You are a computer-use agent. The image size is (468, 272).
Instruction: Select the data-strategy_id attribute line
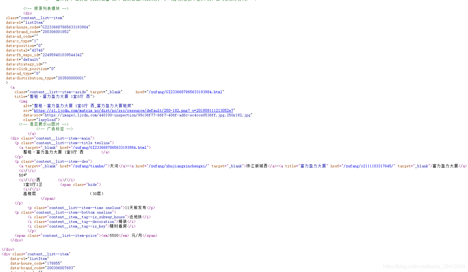[x=26, y=64]
